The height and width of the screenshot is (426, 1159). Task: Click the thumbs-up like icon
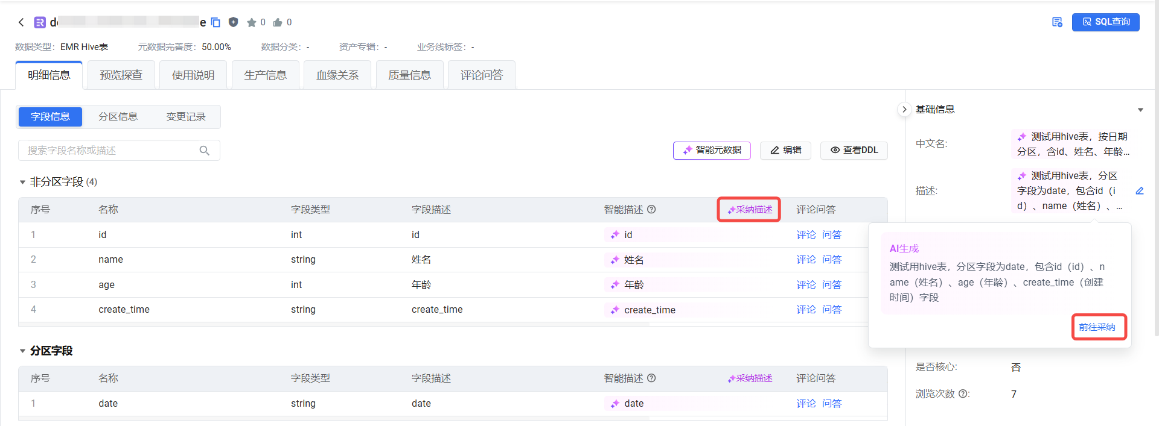click(x=278, y=22)
